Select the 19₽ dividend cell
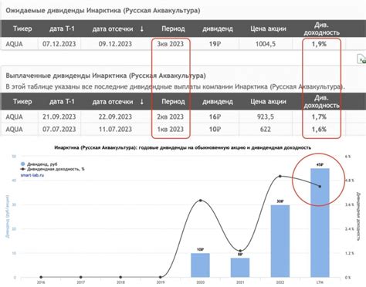 pyautogui.click(x=215, y=44)
